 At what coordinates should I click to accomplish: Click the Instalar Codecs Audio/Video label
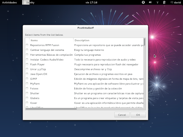tap(47, 60)
